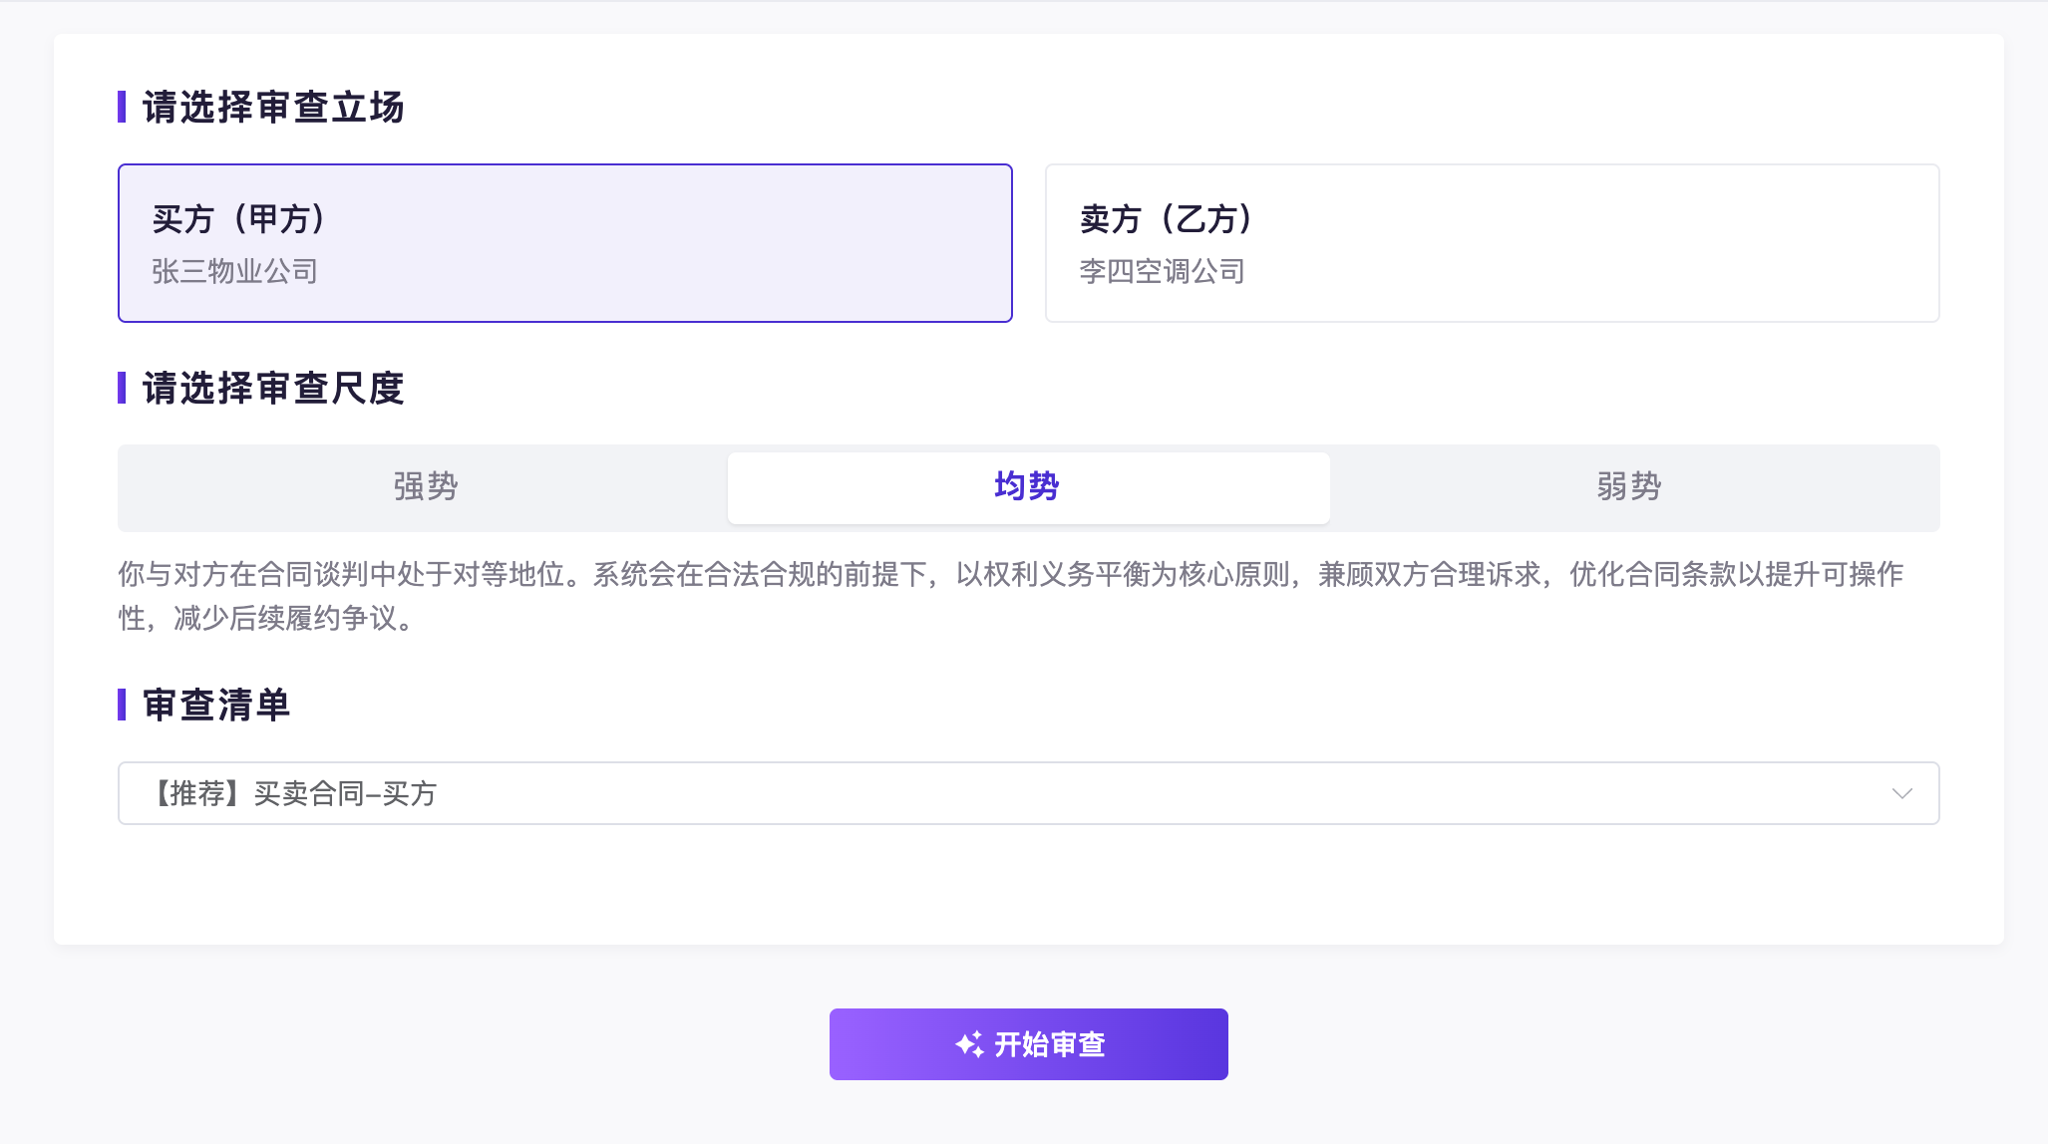Click the purple bar beside 审查清单
Viewport: 2048px width, 1144px height.
point(122,705)
